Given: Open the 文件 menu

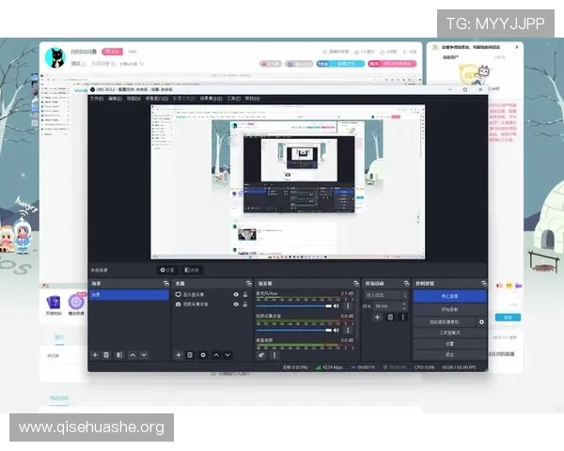Looking at the screenshot, I should (x=96, y=98).
